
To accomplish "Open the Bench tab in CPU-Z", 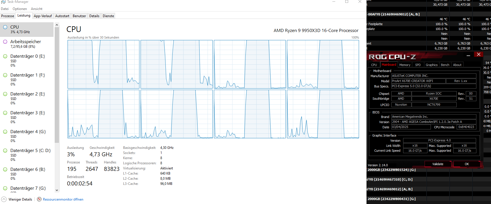I will tap(445, 65).
